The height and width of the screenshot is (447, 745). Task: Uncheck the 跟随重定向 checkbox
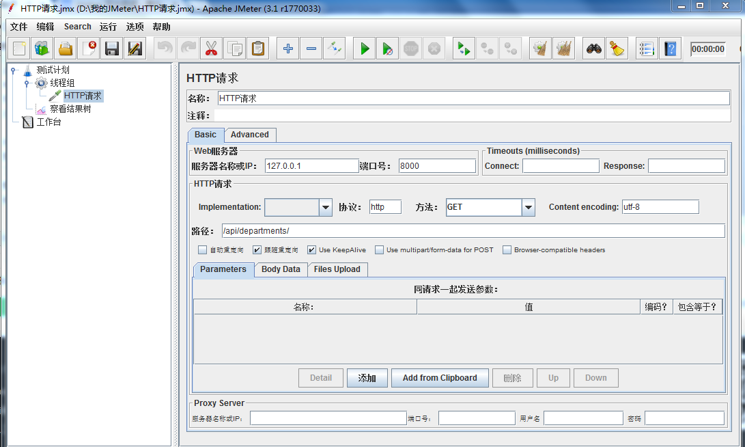point(257,249)
